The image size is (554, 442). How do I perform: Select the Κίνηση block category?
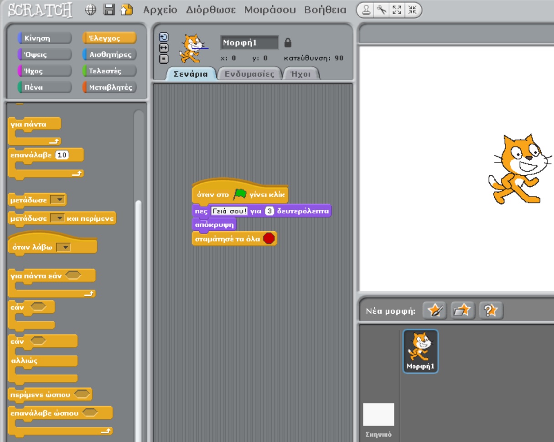point(44,38)
